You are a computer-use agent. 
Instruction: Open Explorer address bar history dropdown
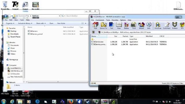pyautogui.click(x=60, y=16)
